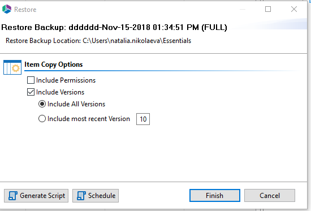
Task: Click the Item Copy Options heading
Action: (x=54, y=64)
